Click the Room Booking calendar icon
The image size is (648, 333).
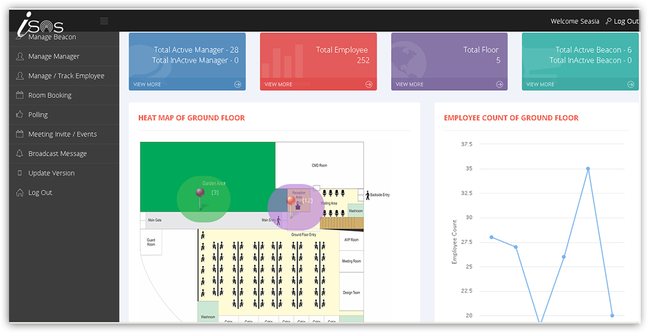19,95
